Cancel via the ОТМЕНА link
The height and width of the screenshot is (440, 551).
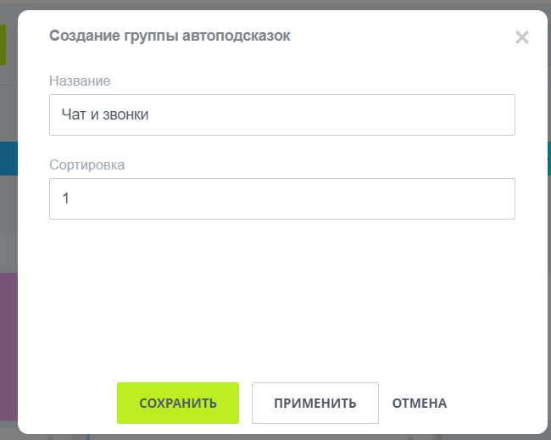point(419,403)
